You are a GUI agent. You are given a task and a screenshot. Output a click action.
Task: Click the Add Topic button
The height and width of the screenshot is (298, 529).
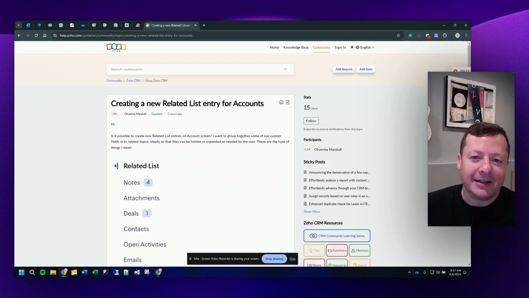(366, 69)
